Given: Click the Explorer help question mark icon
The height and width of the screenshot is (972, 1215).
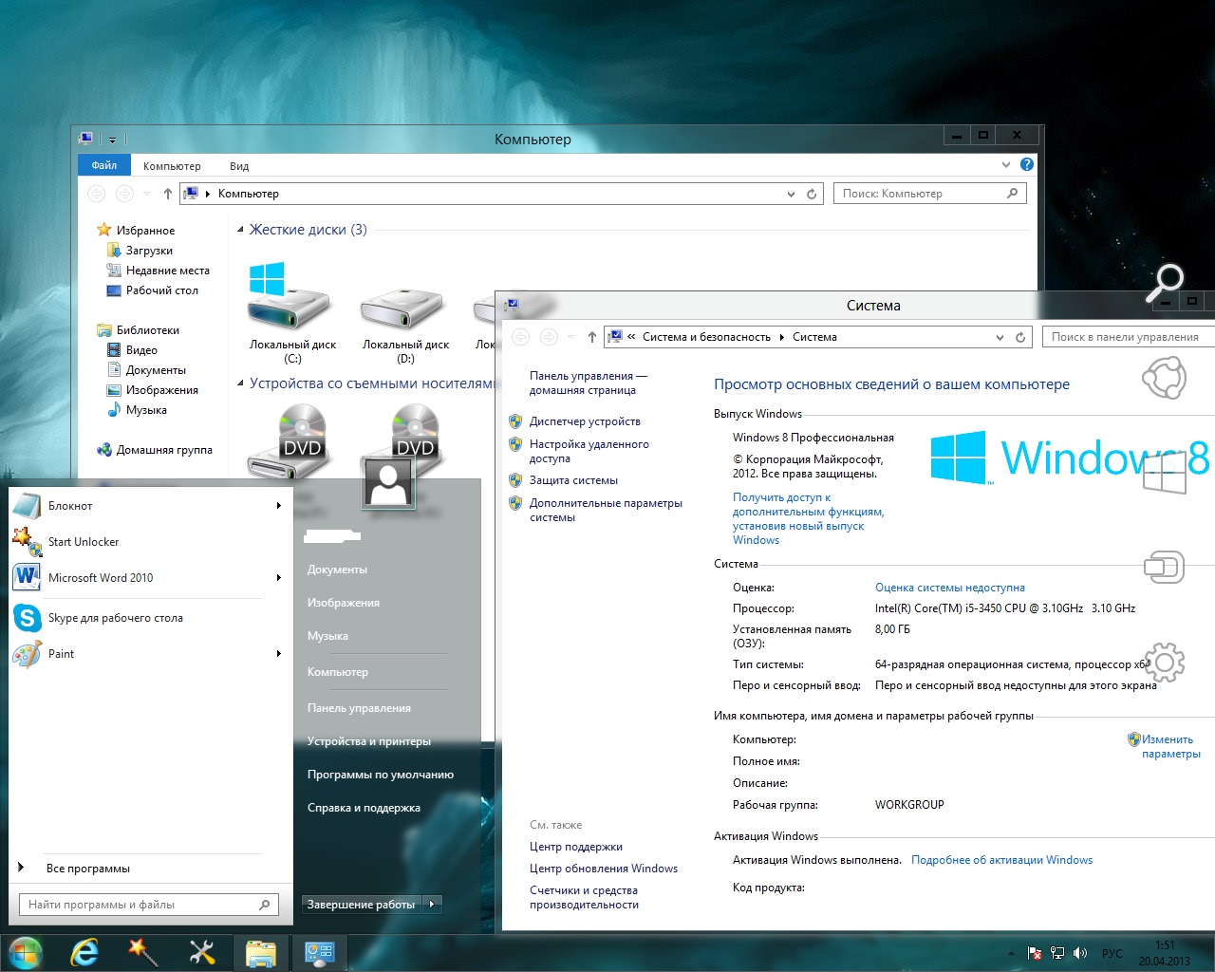Looking at the screenshot, I should click(1026, 164).
